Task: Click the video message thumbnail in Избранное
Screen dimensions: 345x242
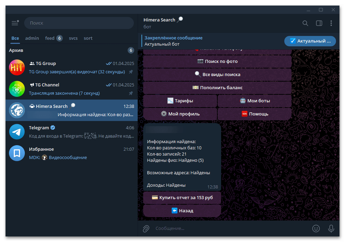Action: (x=45, y=157)
